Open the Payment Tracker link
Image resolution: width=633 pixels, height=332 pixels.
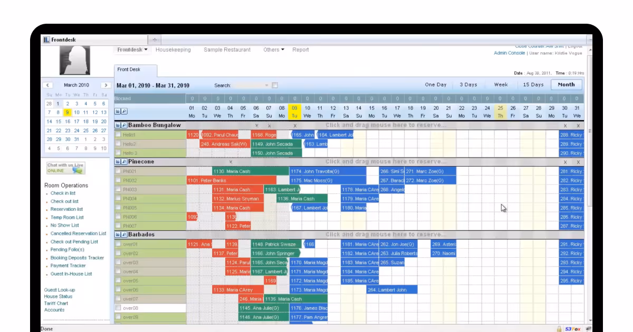68,266
